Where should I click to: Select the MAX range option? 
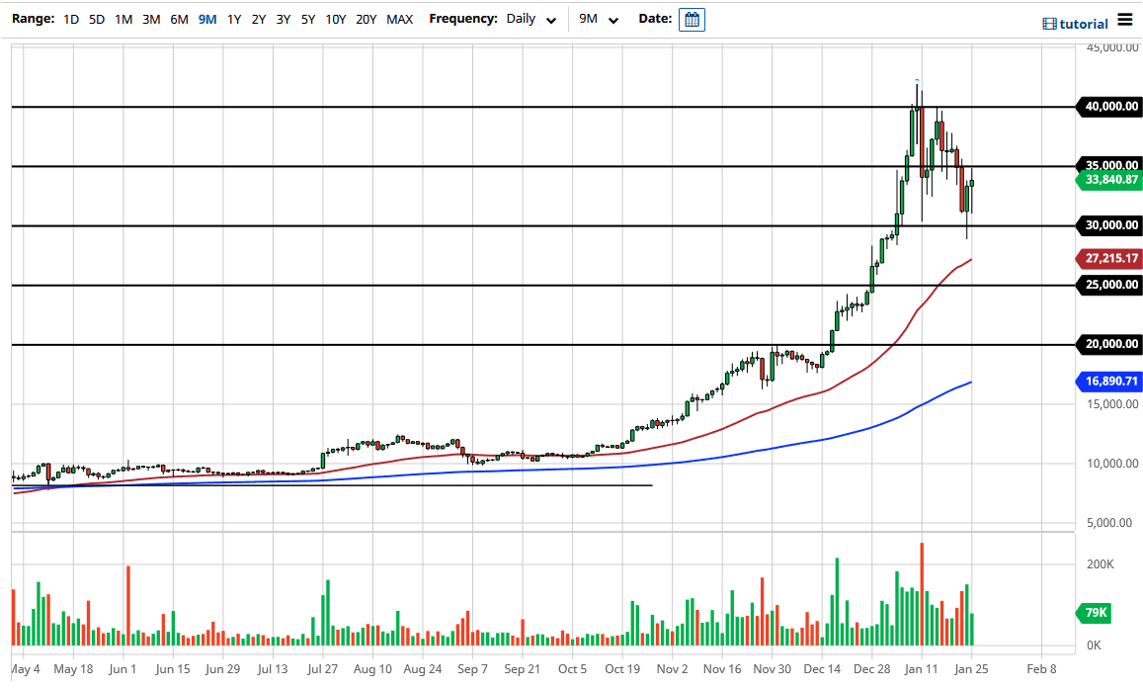tap(400, 19)
